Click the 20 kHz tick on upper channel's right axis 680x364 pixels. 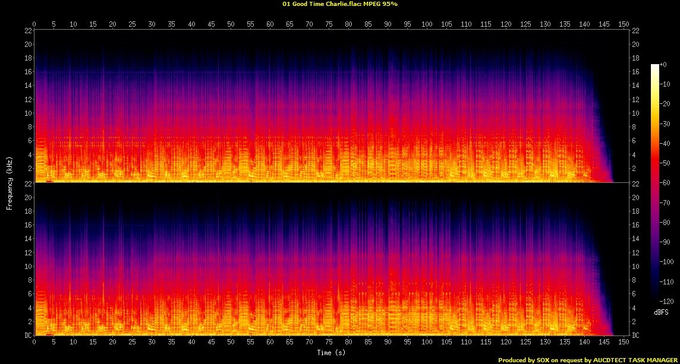pyautogui.click(x=636, y=45)
